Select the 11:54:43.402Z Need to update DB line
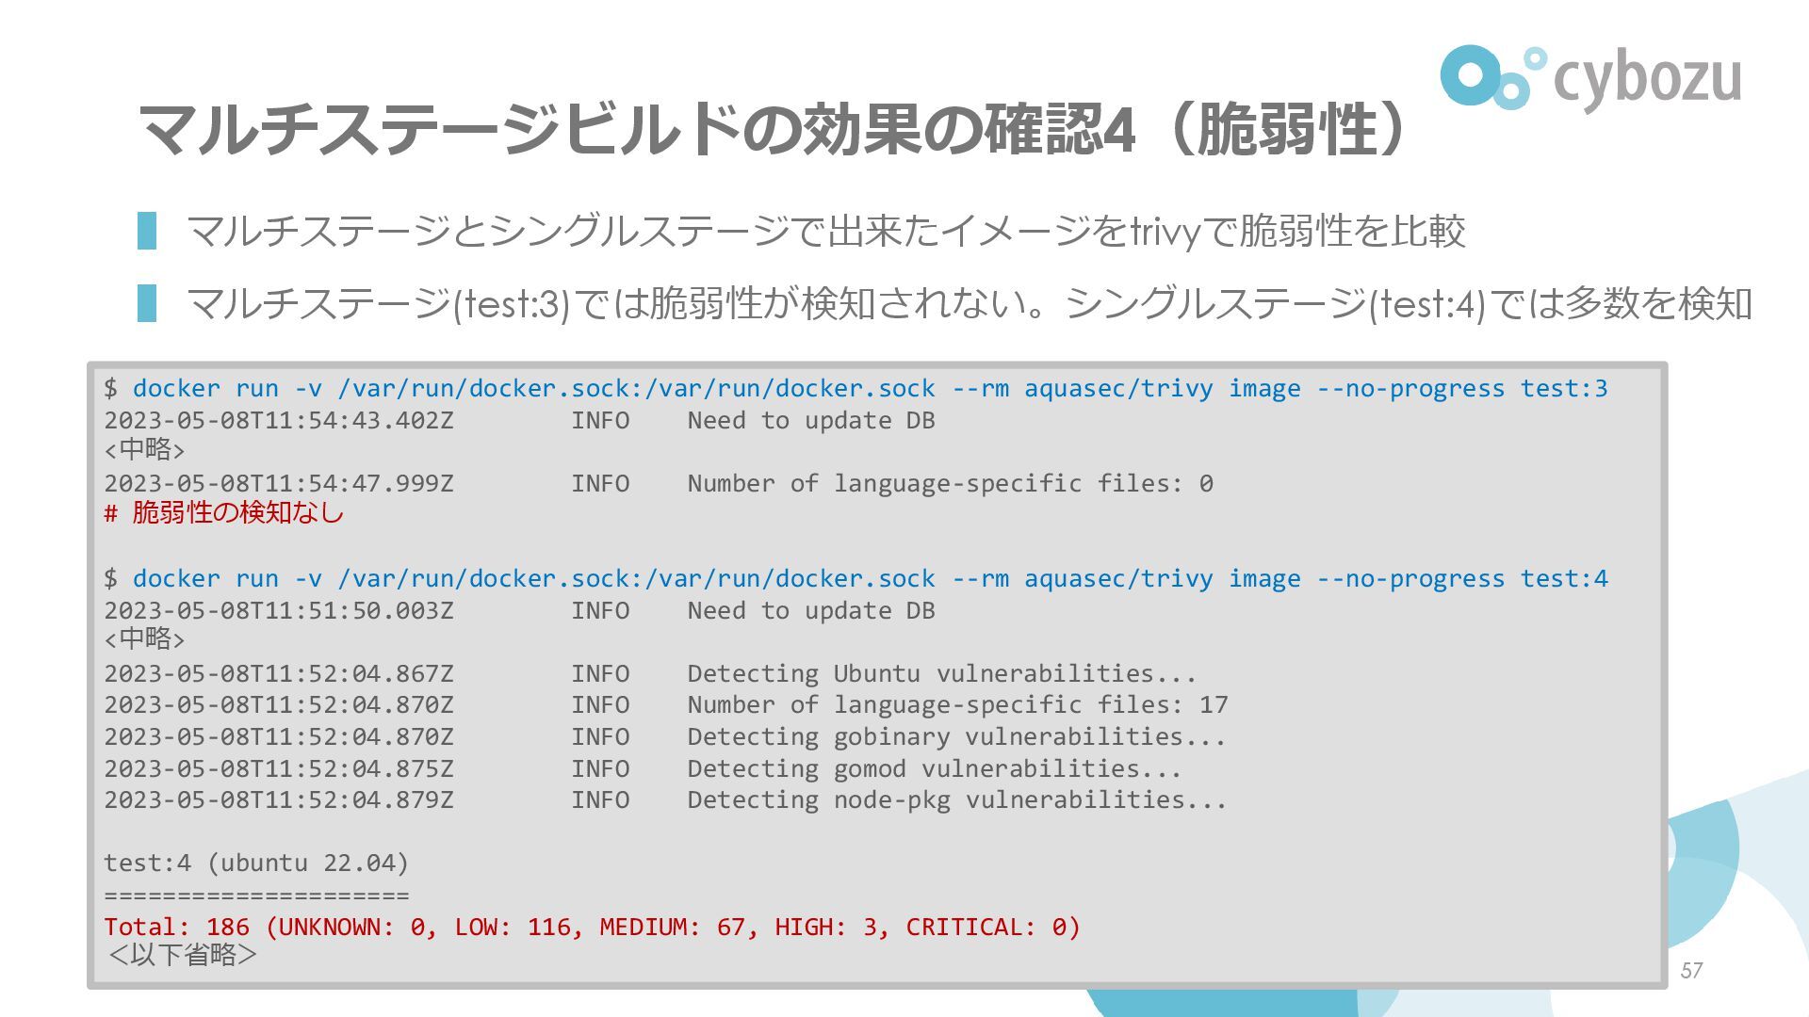 [x=519, y=420]
